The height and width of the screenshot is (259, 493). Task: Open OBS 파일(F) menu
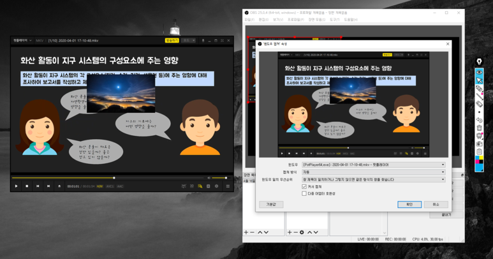click(x=249, y=20)
